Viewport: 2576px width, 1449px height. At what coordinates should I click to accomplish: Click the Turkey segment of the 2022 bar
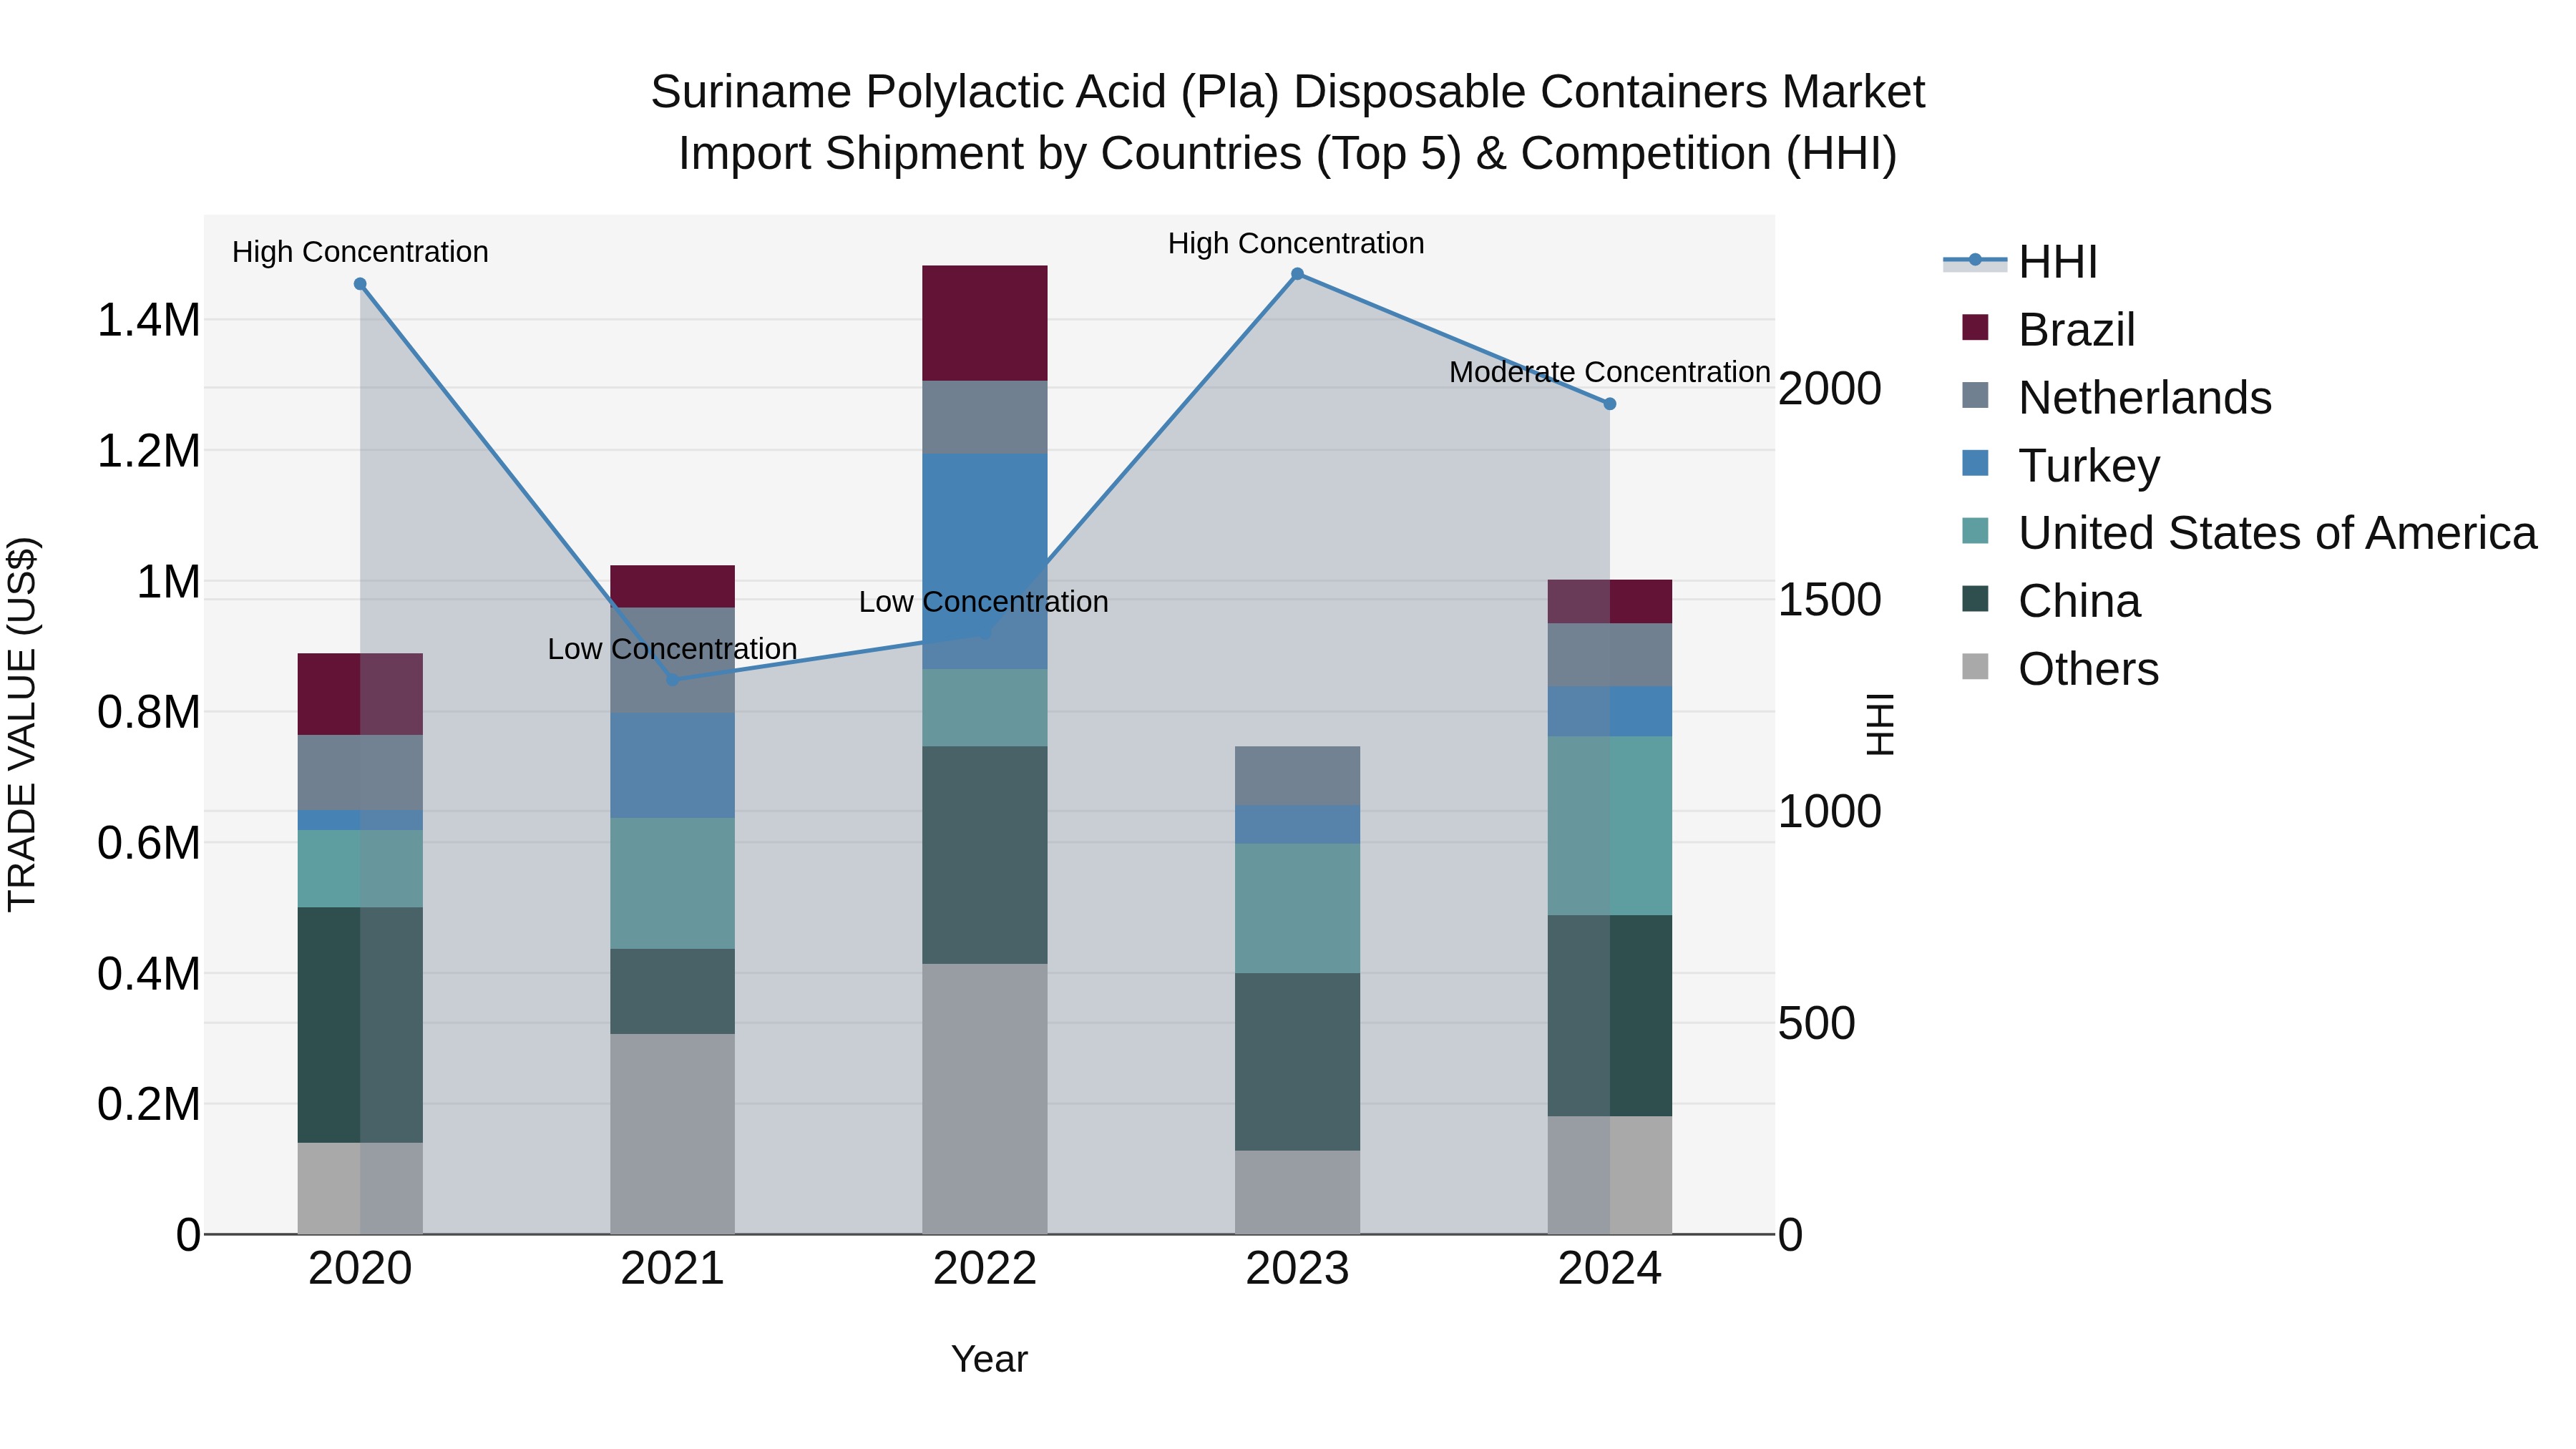(x=985, y=561)
